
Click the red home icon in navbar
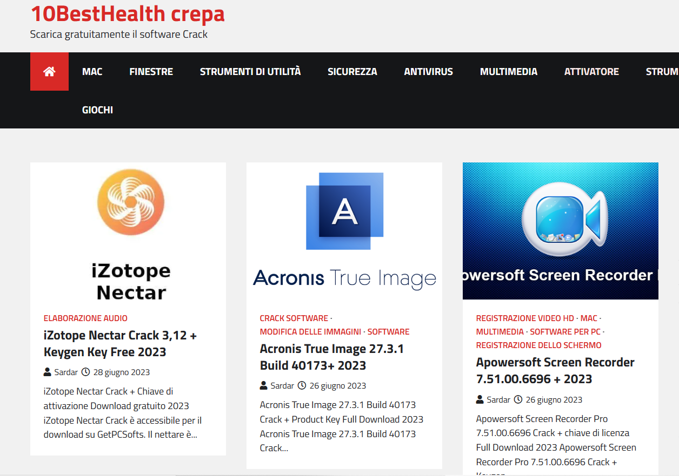(49, 72)
